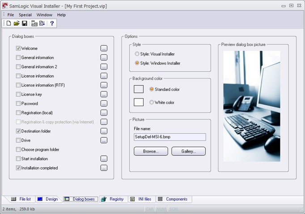Click the Save floppy disk icon
Image resolution: width=305 pixels, height=214 pixels.
pyautogui.click(x=25, y=23)
